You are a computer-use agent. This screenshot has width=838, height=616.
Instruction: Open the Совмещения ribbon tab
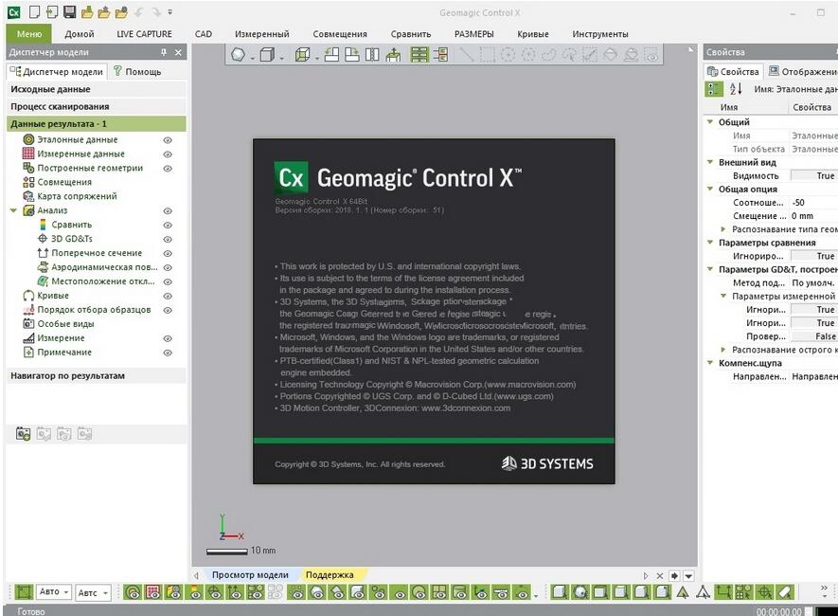click(x=340, y=34)
